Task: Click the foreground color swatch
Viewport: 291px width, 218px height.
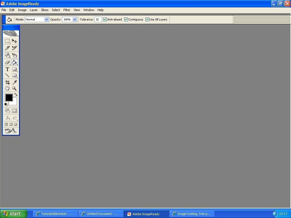Action: coord(9,98)
